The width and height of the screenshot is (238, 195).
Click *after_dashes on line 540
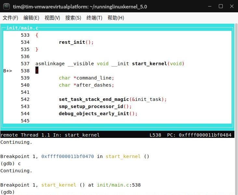tap(94, 85)
